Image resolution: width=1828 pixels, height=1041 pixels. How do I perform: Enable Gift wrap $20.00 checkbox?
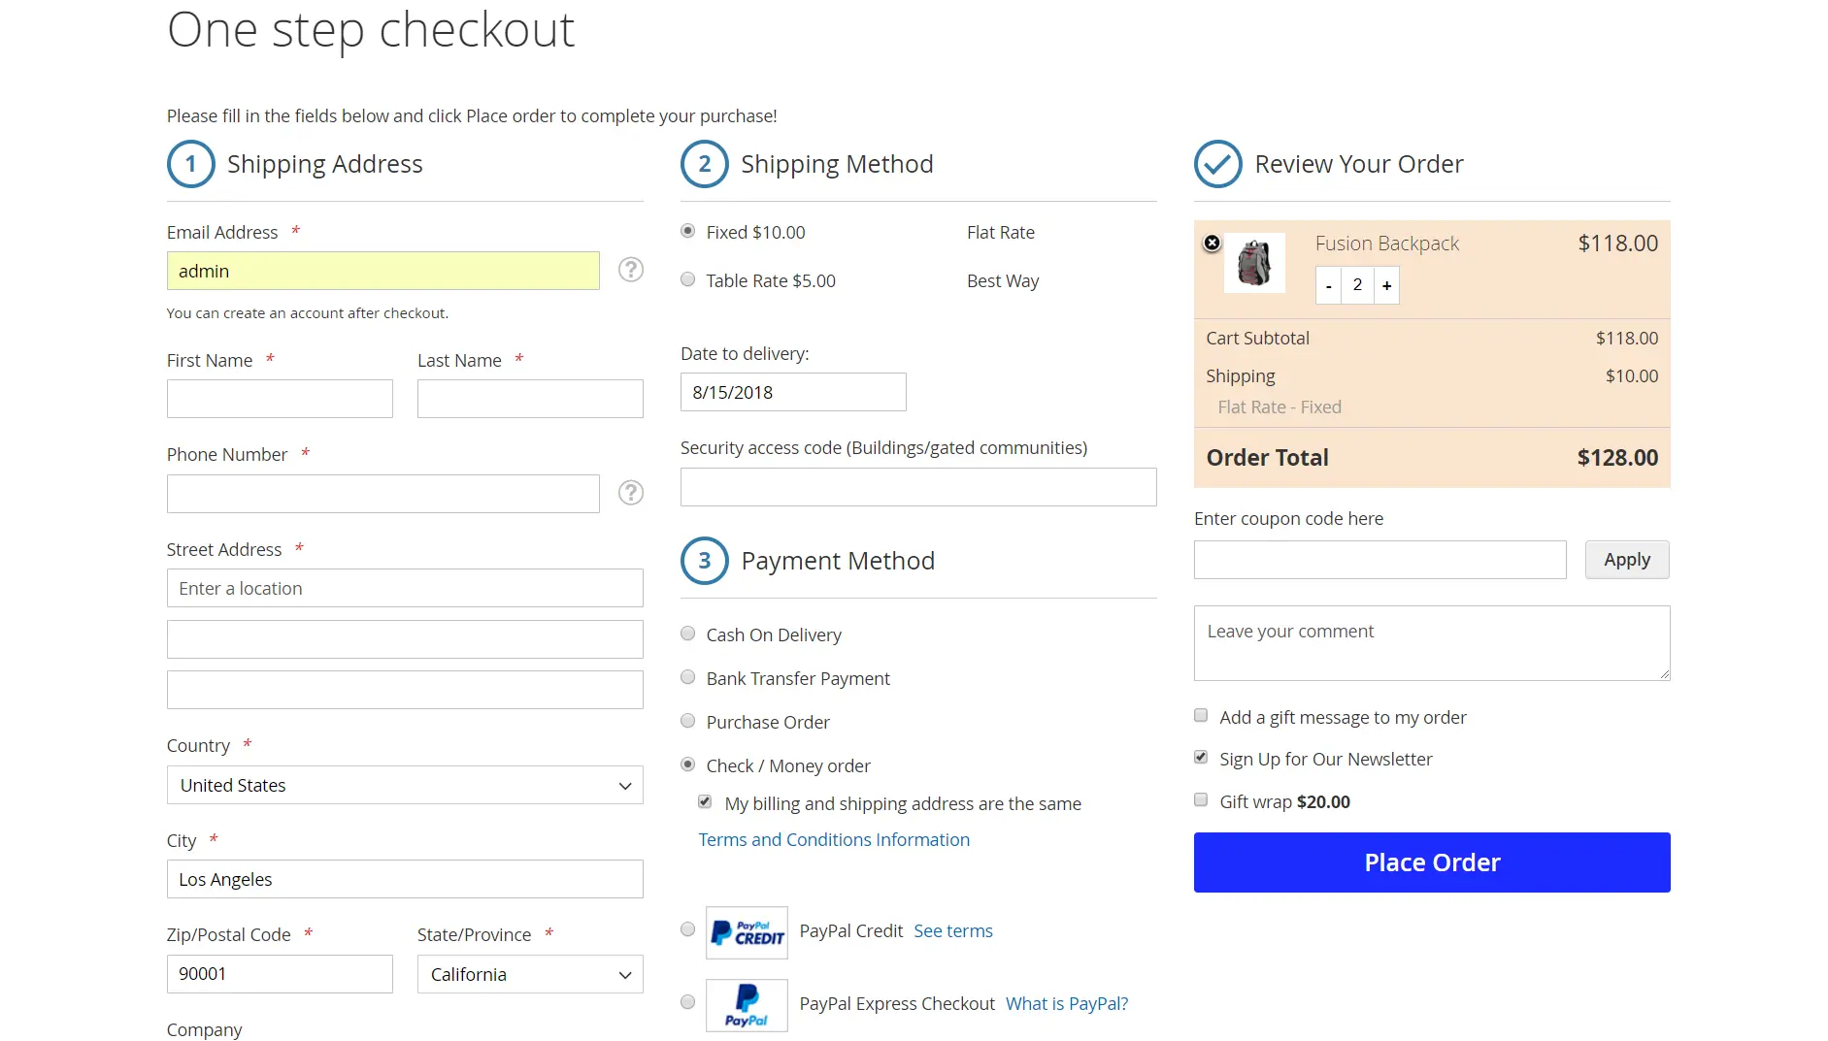[x=1201, y=800]
